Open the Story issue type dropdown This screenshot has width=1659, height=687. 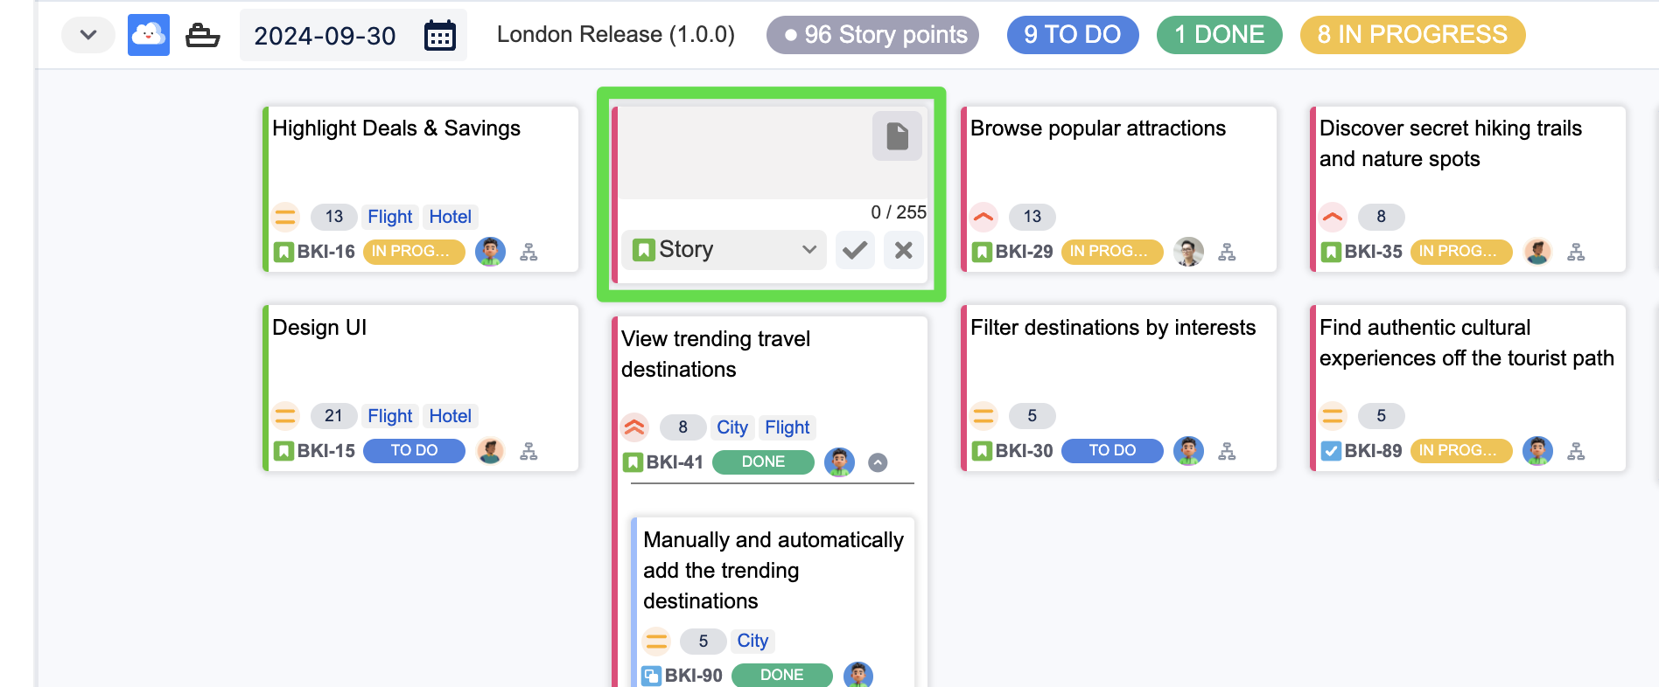click(724, 251)
